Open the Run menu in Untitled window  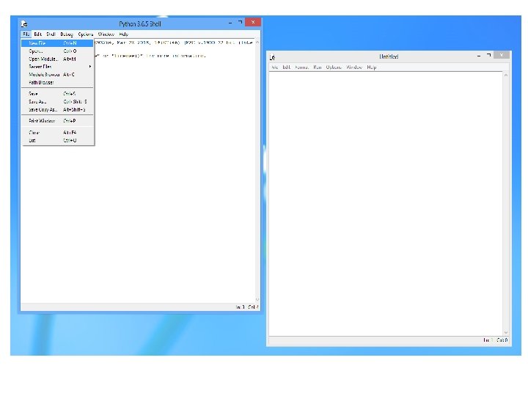[x=318, y=67]
